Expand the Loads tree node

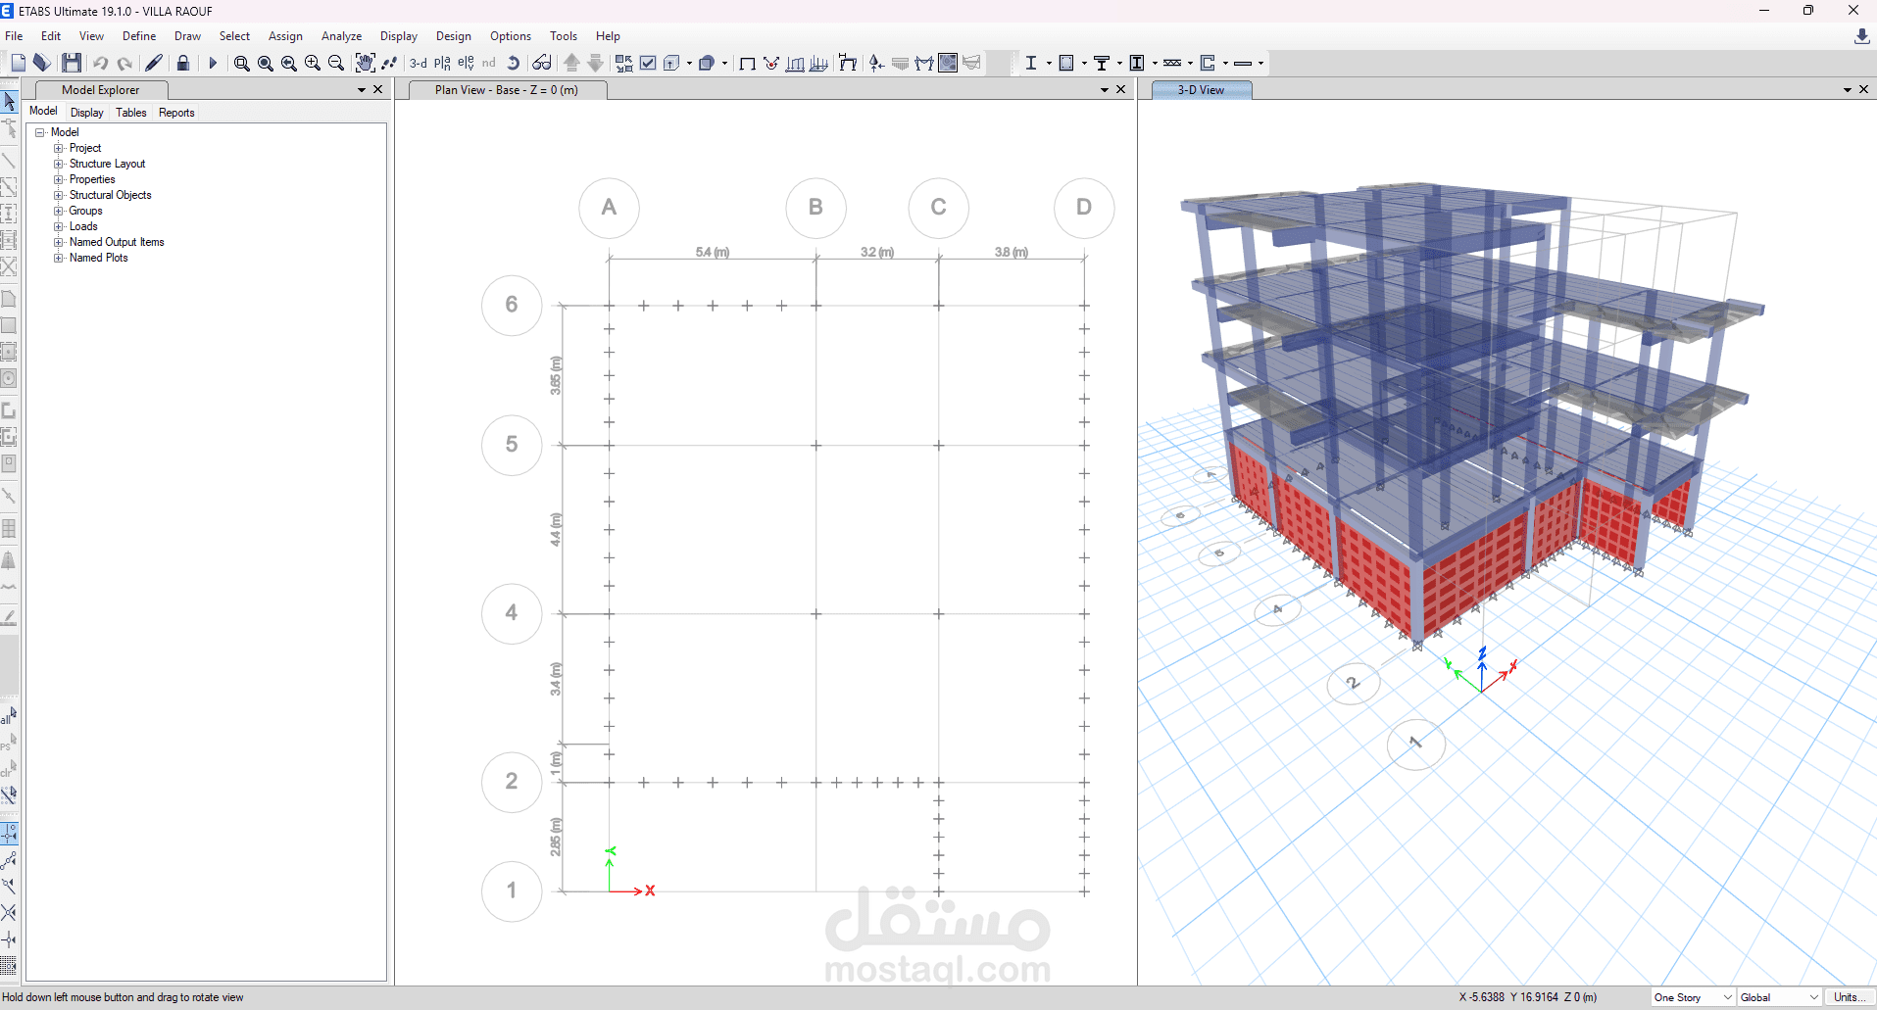coord(59,226)
